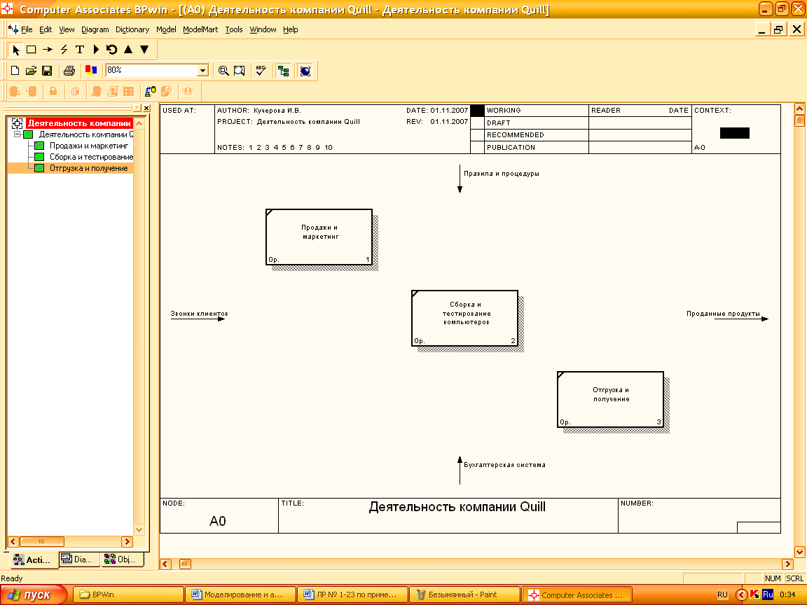The image size is (807, 605).
Task: Switch to the Diagrams tab
Action: click(x=80, y=559)
